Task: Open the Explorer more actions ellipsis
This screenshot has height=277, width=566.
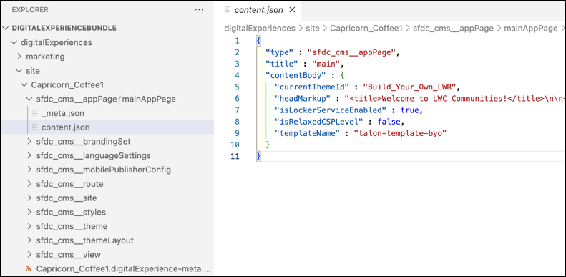Action: coord(199,10)
